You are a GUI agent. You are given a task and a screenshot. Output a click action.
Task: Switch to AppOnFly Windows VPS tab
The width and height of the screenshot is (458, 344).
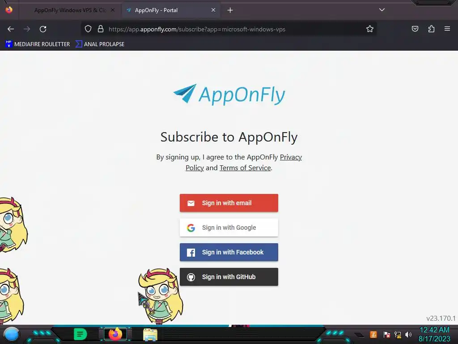(x=70, y=10)
